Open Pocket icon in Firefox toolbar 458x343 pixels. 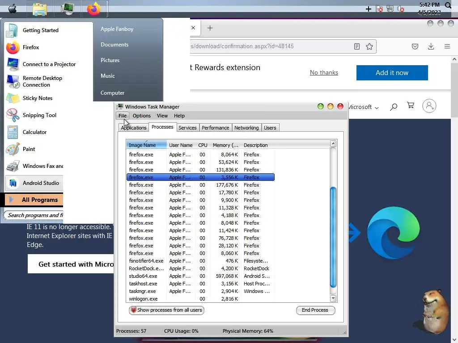415,46
